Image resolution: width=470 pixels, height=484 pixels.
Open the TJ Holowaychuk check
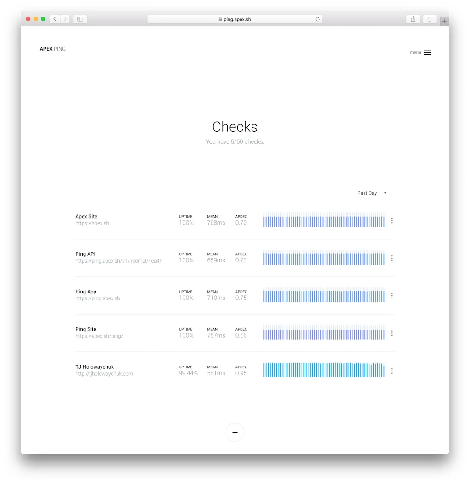point(95,367)
